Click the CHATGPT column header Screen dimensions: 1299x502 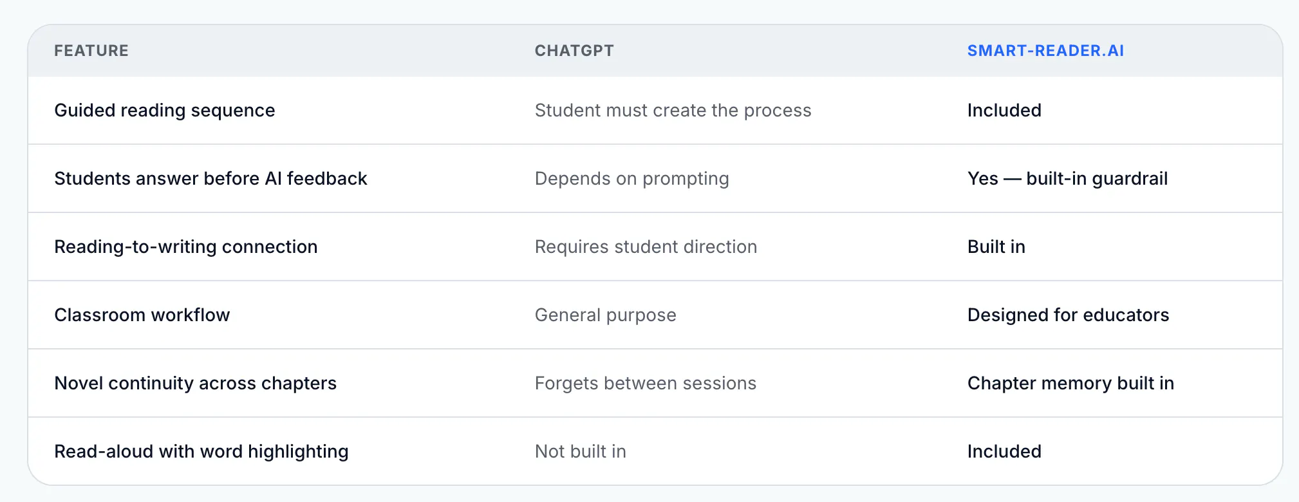(574, 51)
